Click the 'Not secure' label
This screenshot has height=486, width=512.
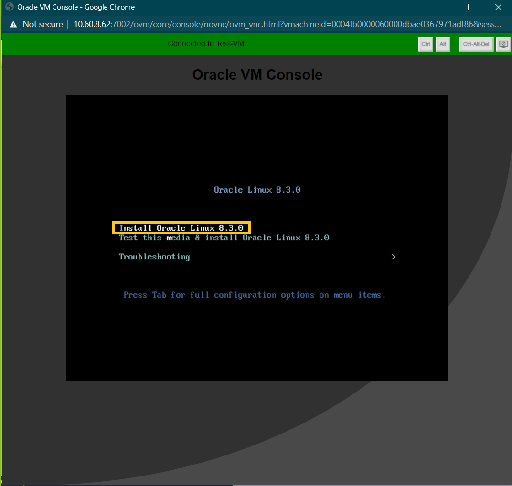43,24
